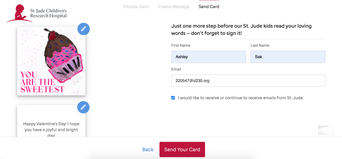Go to the Choose Card step
Viewport: 342px width, 159px height.
(136, 7)
